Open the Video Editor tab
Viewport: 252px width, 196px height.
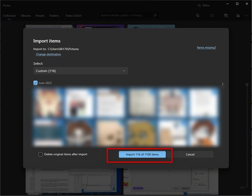coord(73,16)
